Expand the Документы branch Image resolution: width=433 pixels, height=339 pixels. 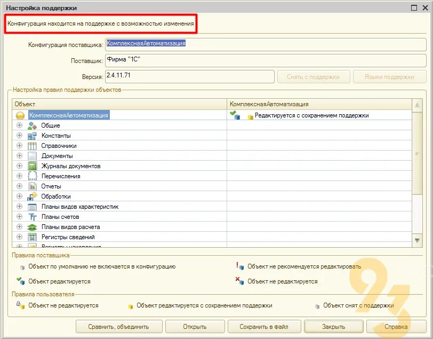[x=19, y=156]
